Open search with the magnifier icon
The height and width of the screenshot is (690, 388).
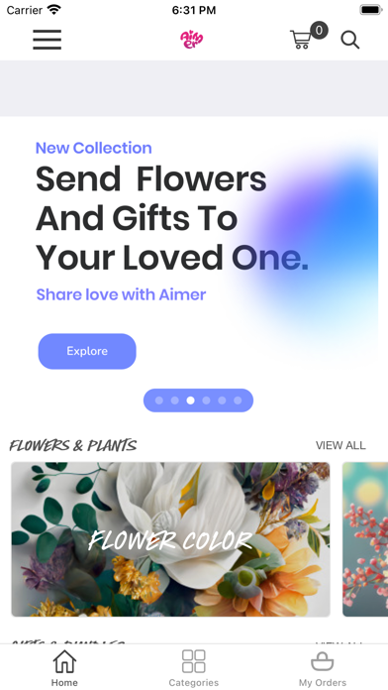tap(350, 40)
